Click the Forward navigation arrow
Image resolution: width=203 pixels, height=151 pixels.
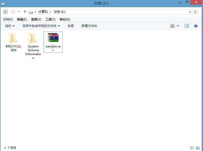point(13,12)
